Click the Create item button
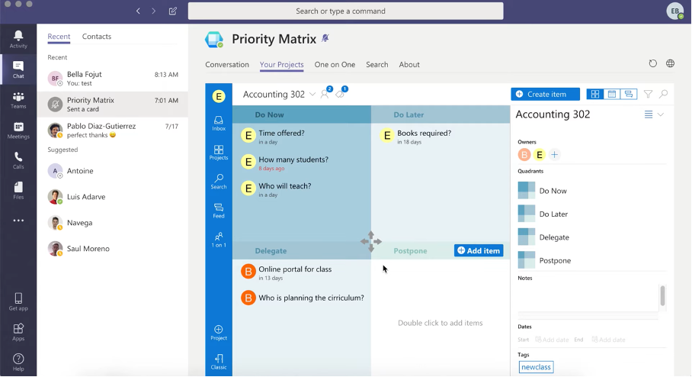 [x=545, y=94]
